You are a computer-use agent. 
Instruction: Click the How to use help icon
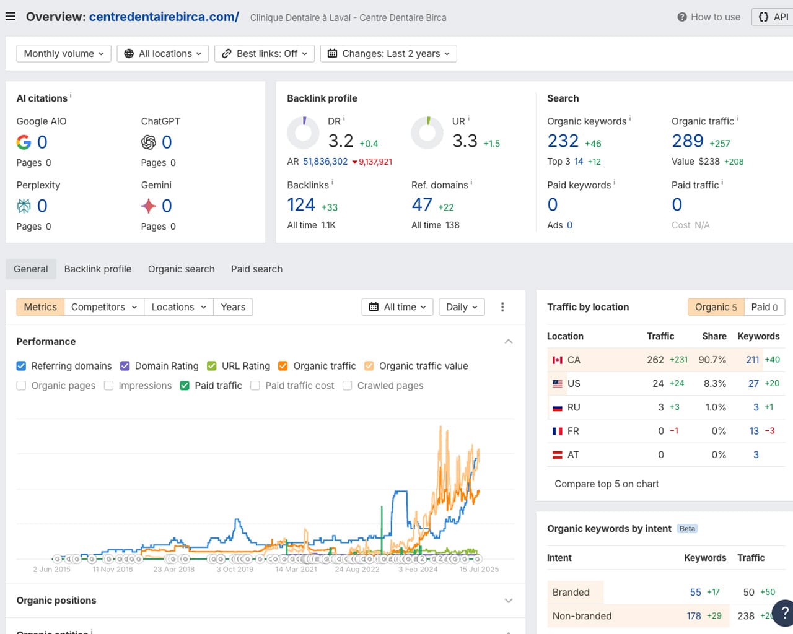pyautogui.click(x=682, y=17)
